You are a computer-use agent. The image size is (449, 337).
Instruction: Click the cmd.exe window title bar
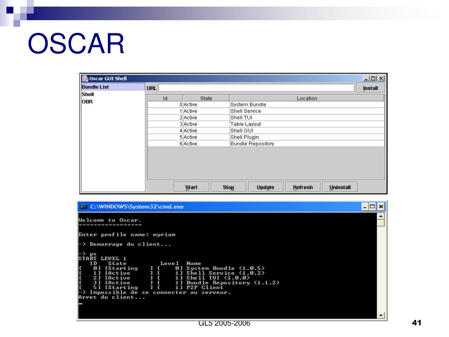tap(232, 207)
